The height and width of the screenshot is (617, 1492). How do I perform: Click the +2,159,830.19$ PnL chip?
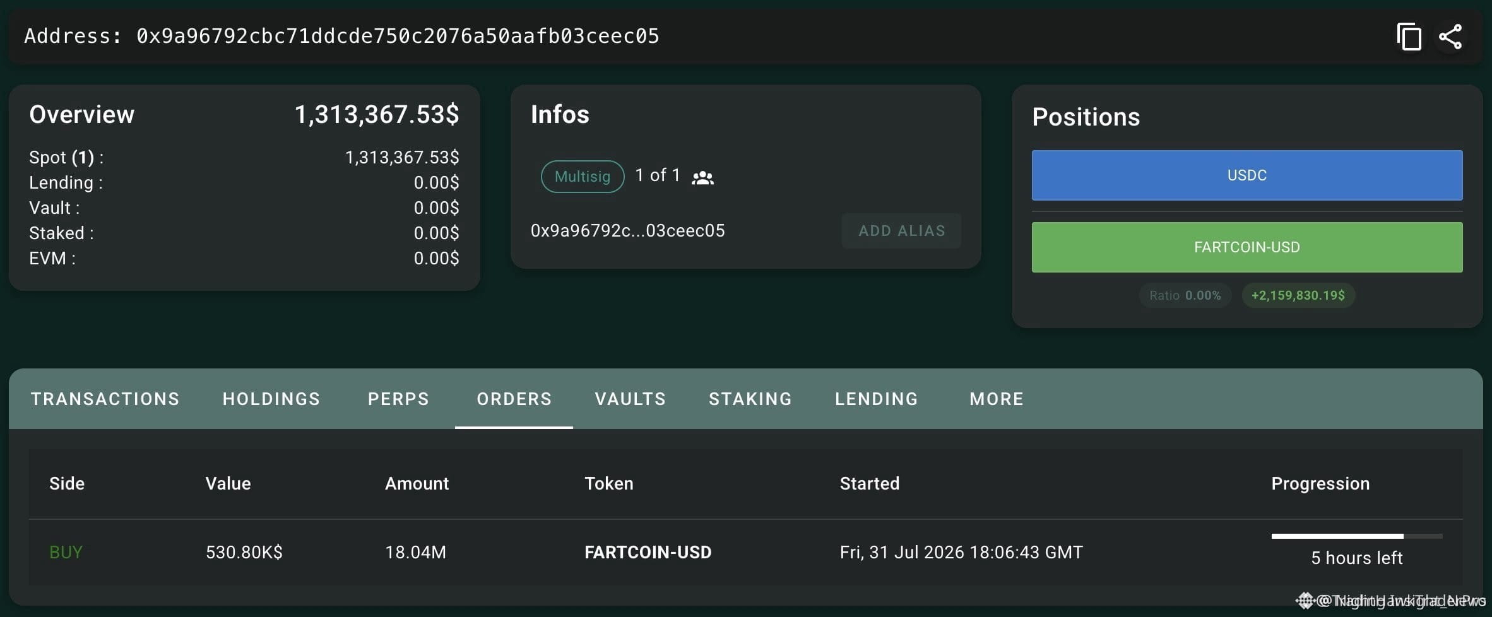pyautogui.click(x=1298, y=295)
